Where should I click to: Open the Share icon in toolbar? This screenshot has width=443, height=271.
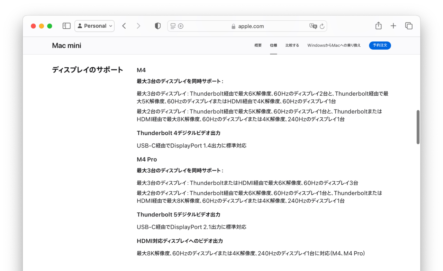[x=379, y=26]
